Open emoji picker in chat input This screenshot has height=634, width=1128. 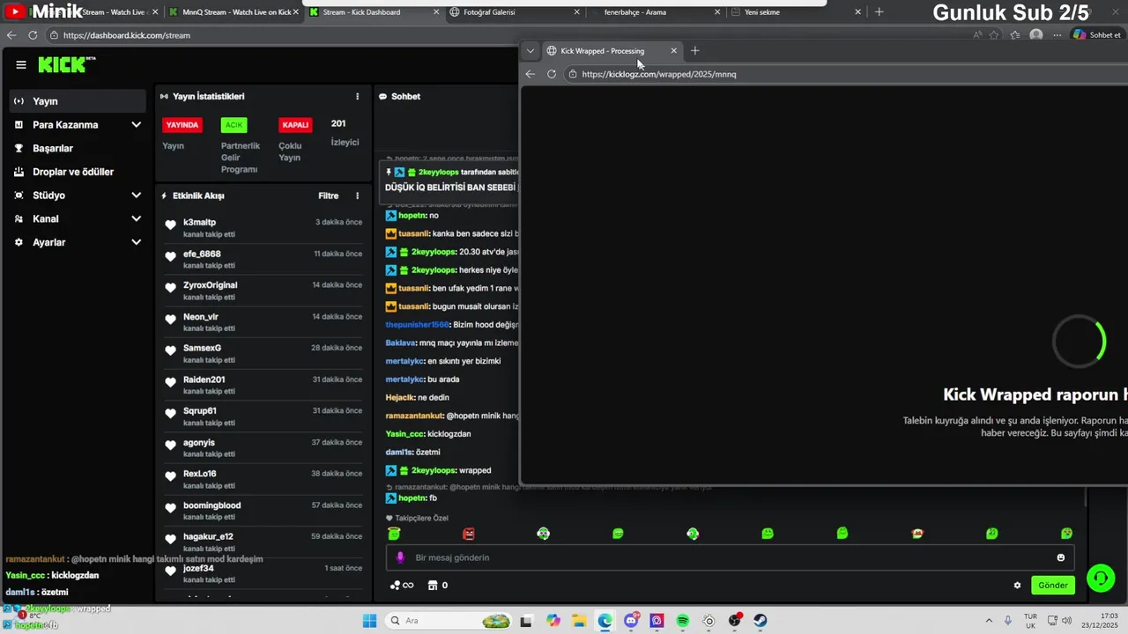pyautogui.click(x=1061, y=557)
